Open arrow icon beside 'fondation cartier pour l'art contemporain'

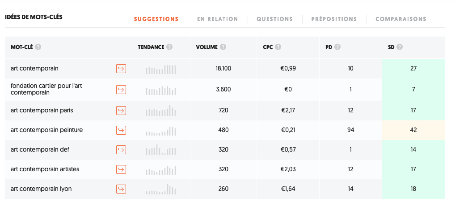[x=121, y=90]
